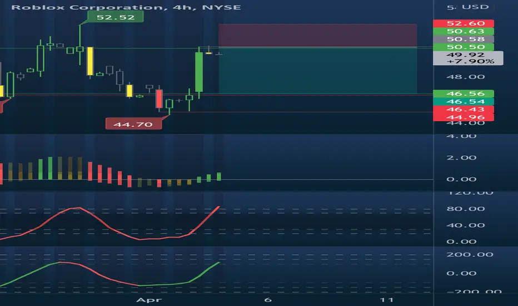Select the red stop-loss zone of the position

pos(317,35)
